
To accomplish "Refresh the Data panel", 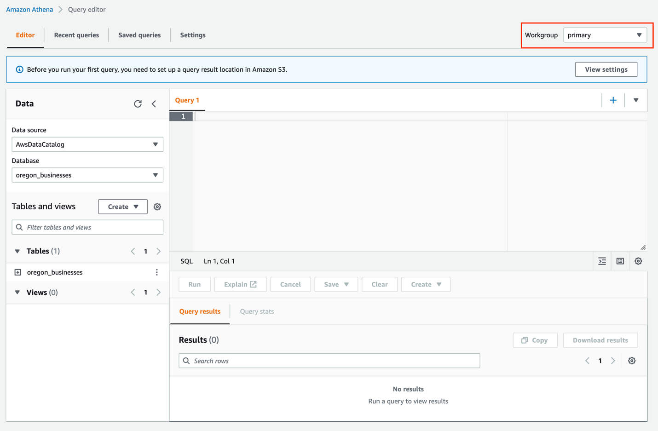I will click(x=138, y=104).
